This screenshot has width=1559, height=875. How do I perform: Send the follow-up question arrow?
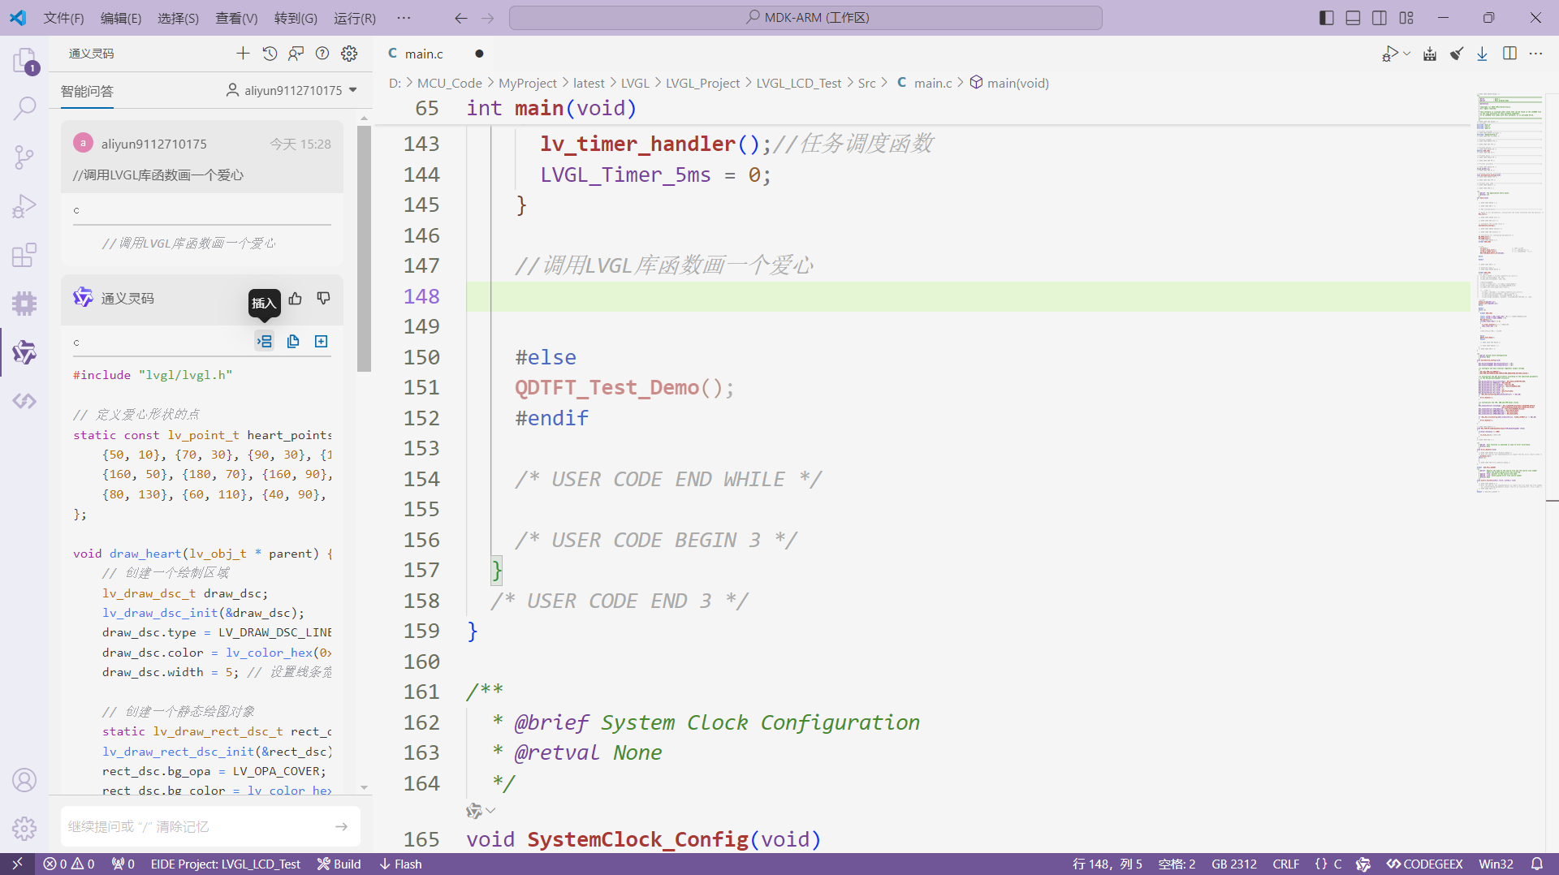341,826
